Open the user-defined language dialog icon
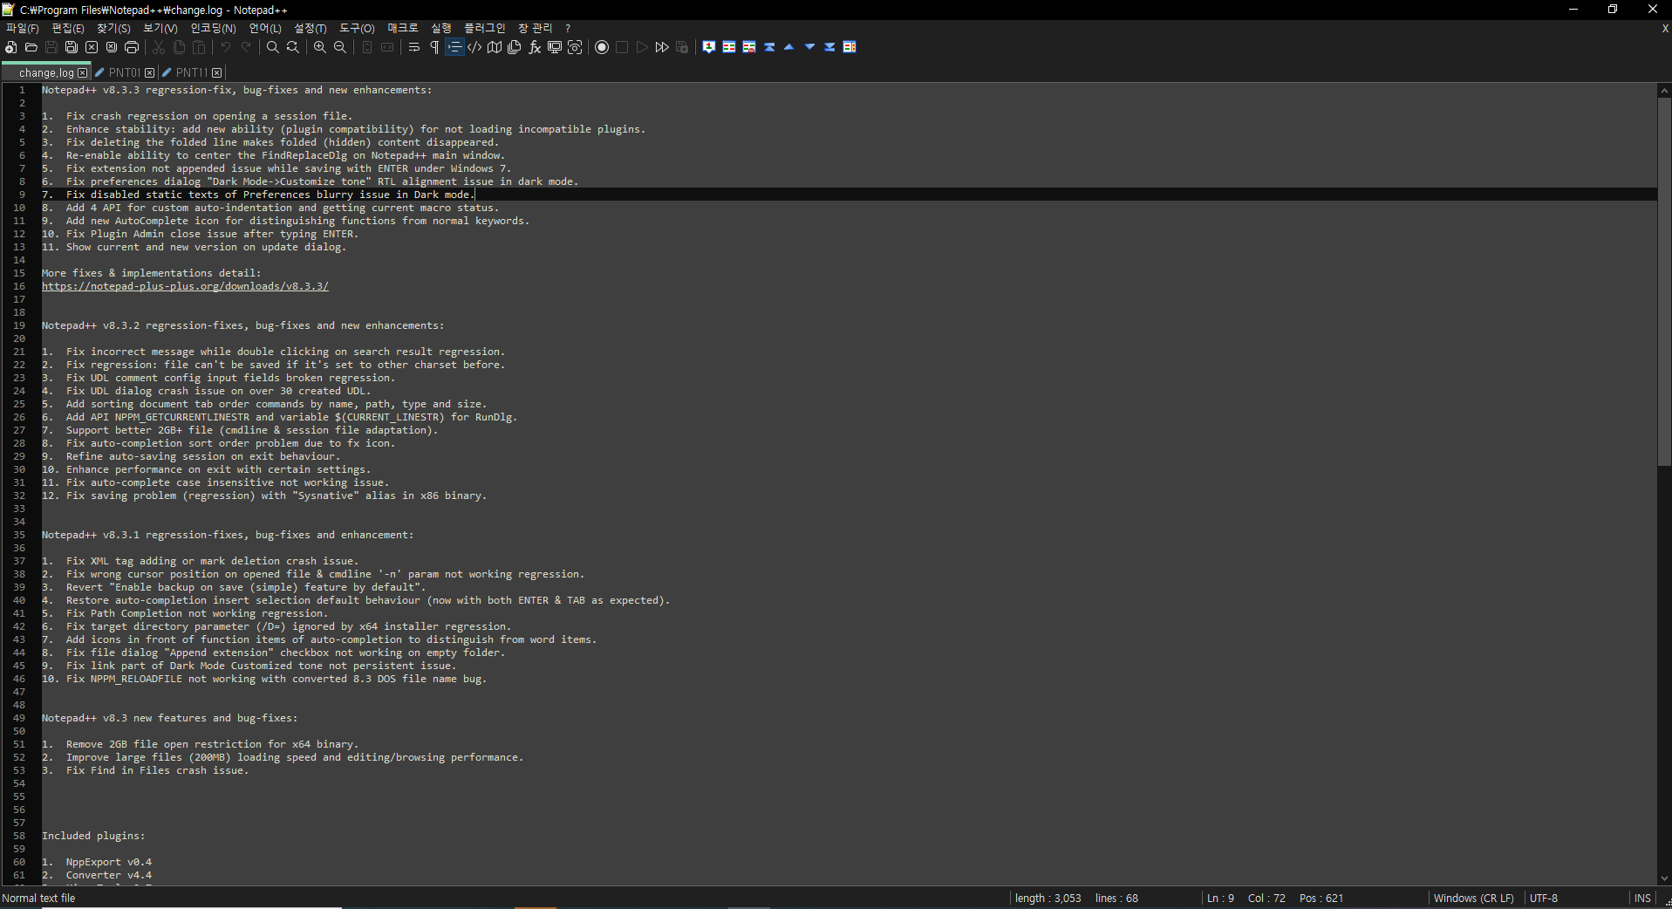The image size is (1672, 909). (x=474, y=47)
